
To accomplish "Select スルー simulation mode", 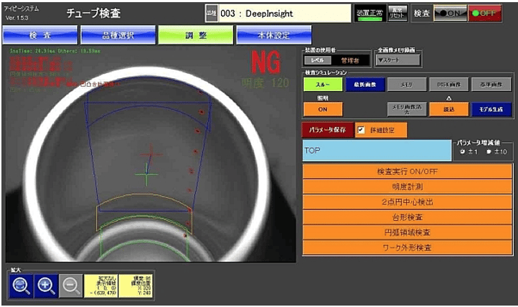I will (323, 85).
